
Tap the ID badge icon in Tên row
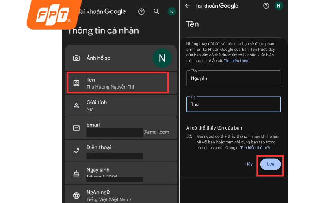point(76,83)
